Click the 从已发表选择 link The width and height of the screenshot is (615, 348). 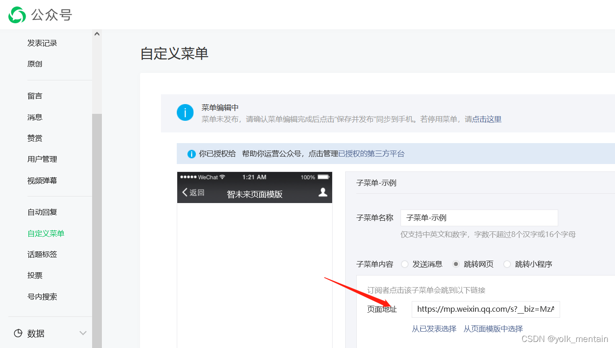click(x=434, y=328)
